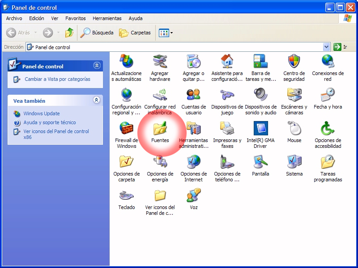The height and width of the screenshot is (268, 358).
Task: Open Ver iconos del Panel folder icon
Action: (x=160, y=195)
